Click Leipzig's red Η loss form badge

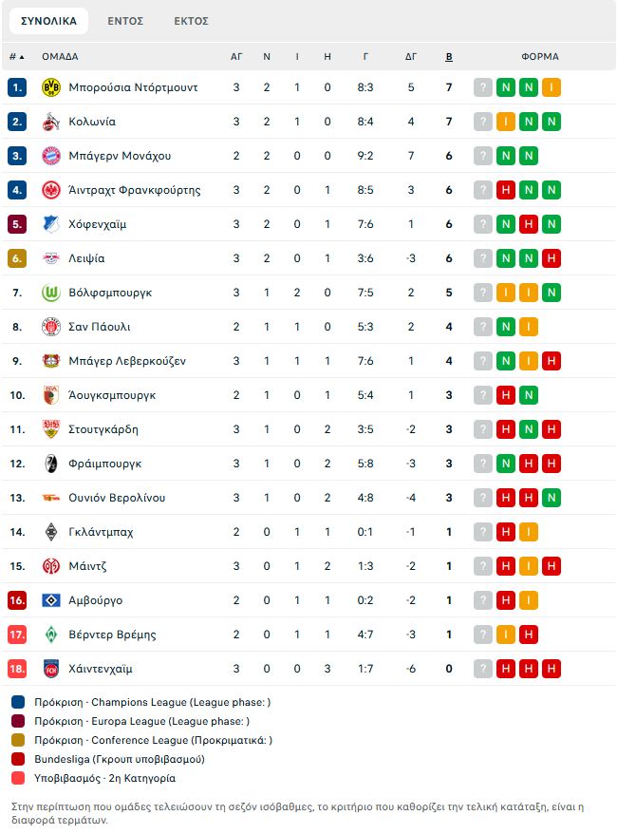(552, 258)
